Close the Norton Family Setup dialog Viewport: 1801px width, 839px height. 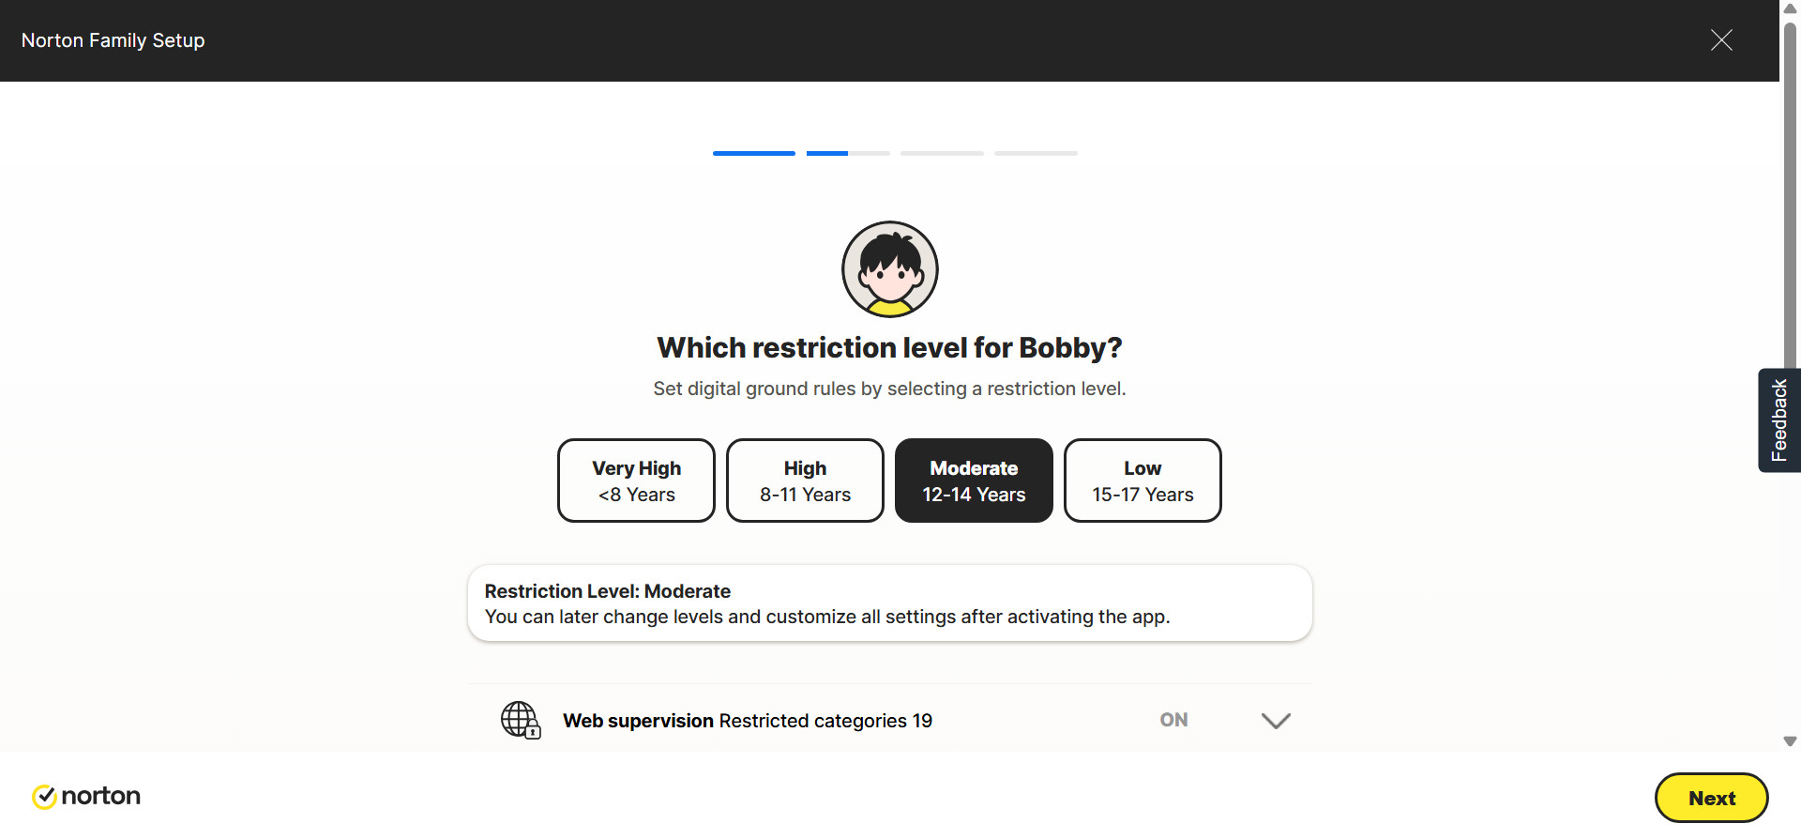tap(1720, 40)
